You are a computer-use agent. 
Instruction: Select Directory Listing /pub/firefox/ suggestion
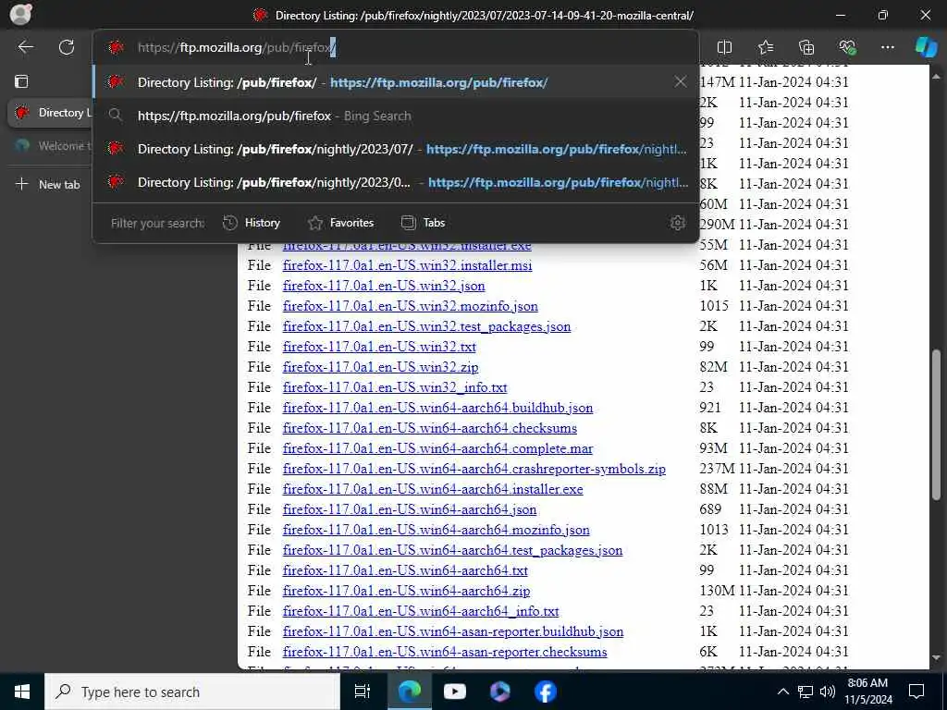(396, 82)
